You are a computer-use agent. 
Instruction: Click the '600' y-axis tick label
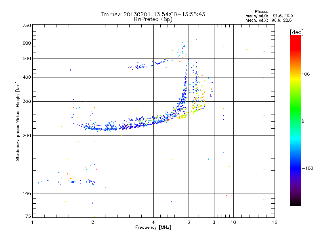tap(27, 43)
